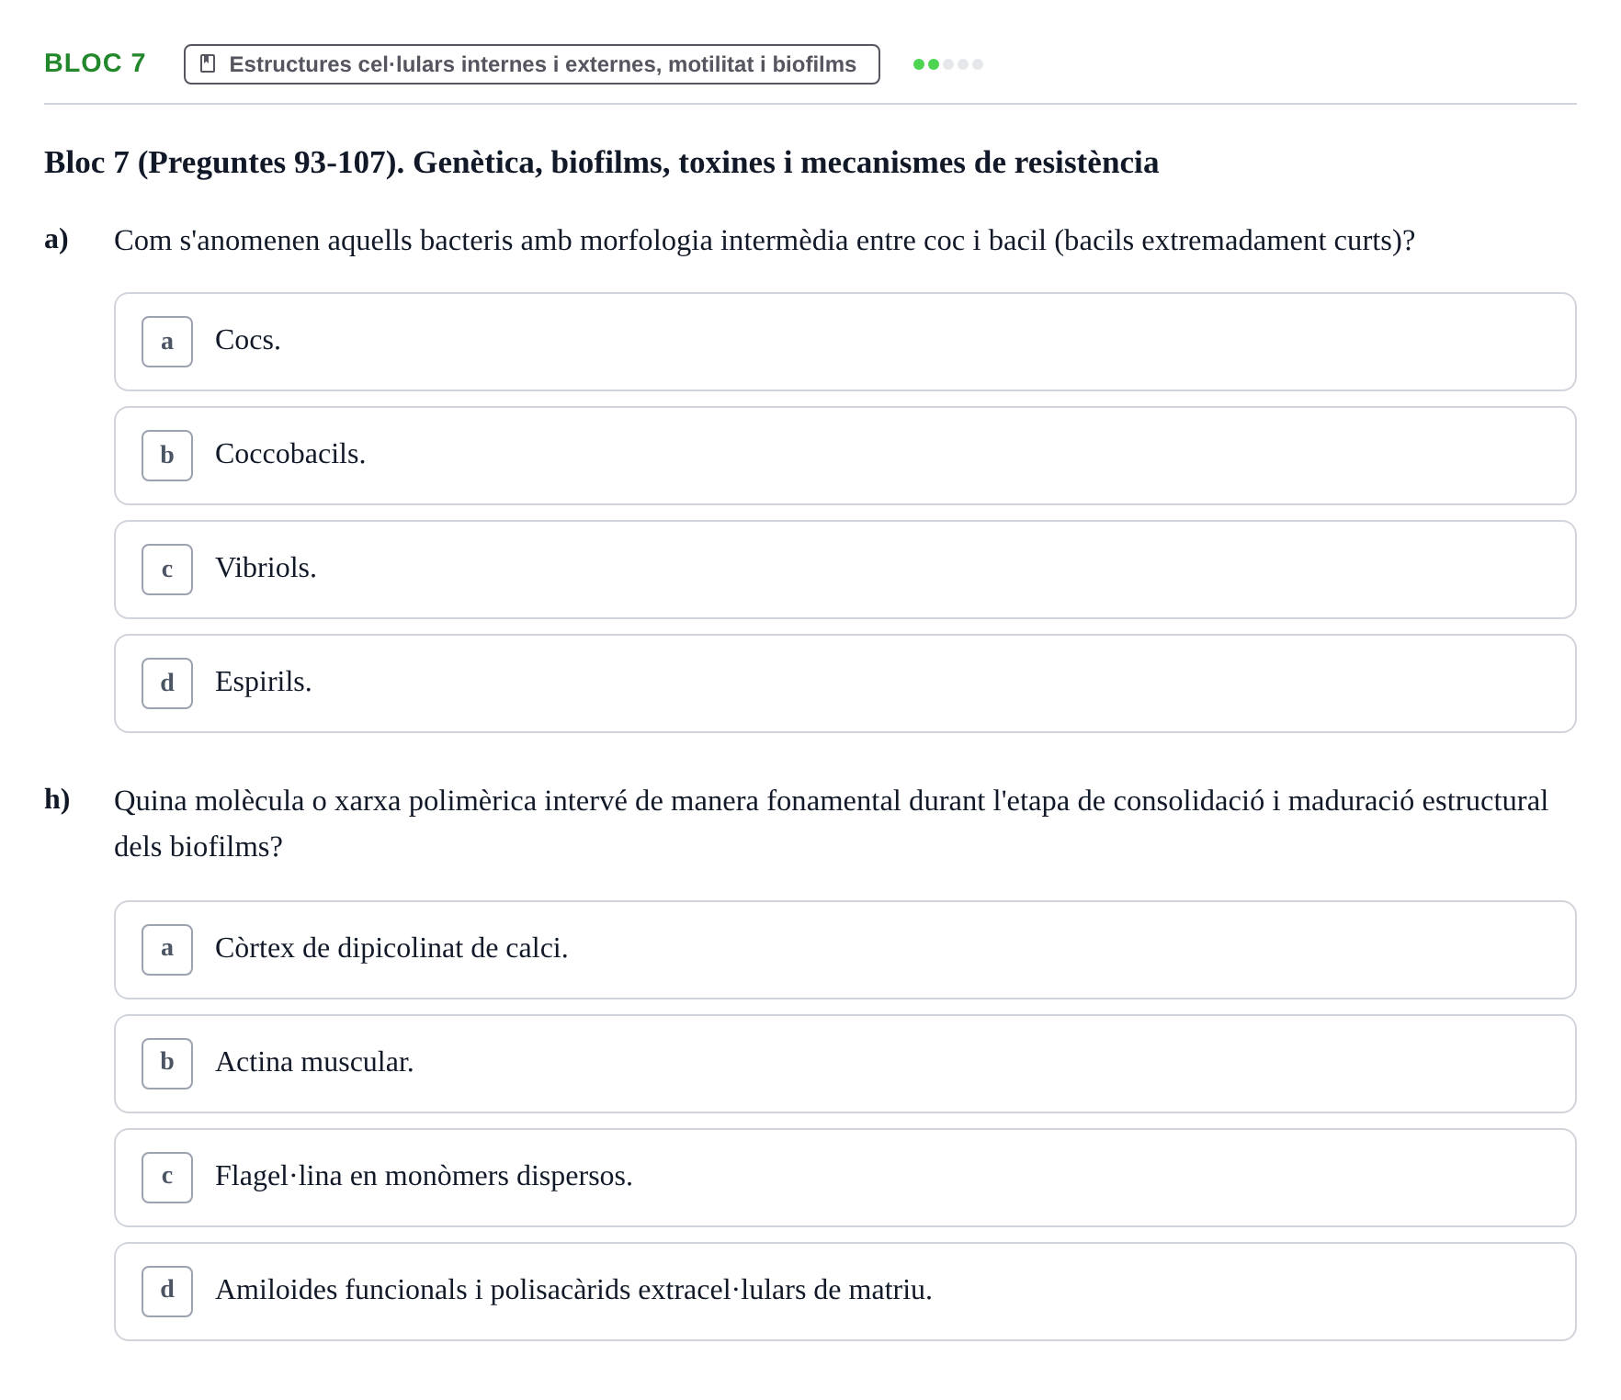The height and width of the screenshot is (1400, 1621).
Task: Click the green progress dots indicator
Action: (x=948, y=64)
